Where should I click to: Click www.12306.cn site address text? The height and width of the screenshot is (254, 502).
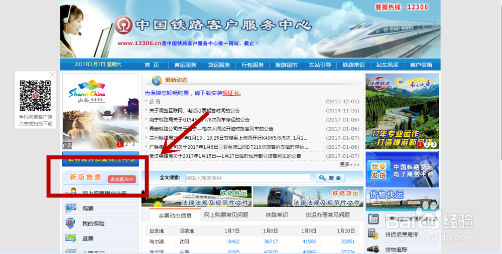pyautogui.click(x=139, y=43)
